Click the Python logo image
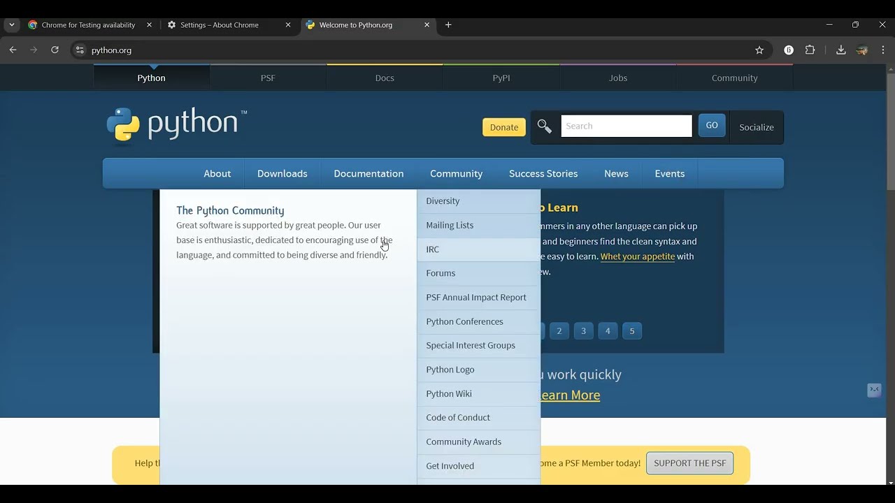This screenshot has height=503, width=895. point(176,124)
